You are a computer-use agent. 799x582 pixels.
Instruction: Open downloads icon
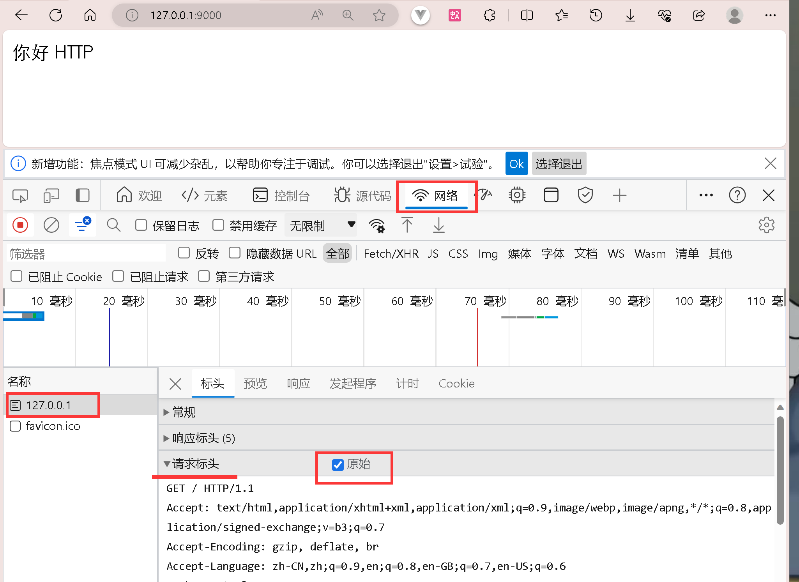click(x=630, y=15)
